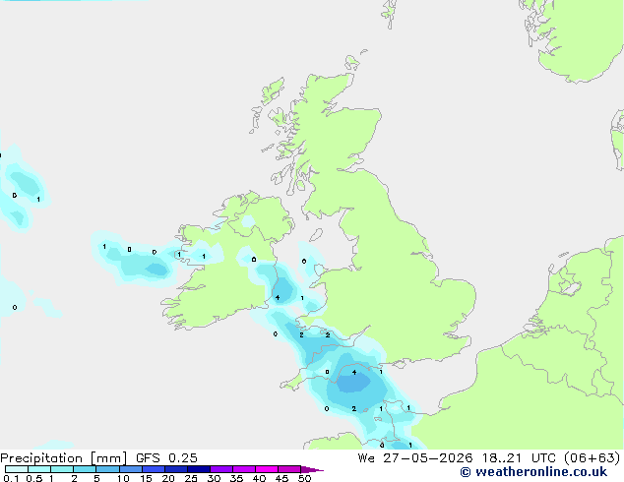The height and width of the screenshot is (482, 624).
Task: Select the 25–30 mm dark blue legend swatch
Action: [x=199, y=469]
